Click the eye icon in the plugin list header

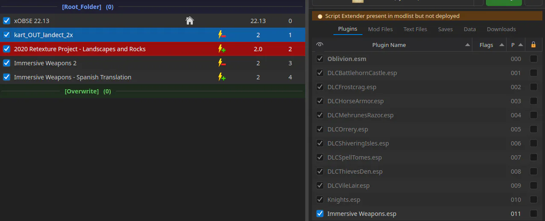320,45
